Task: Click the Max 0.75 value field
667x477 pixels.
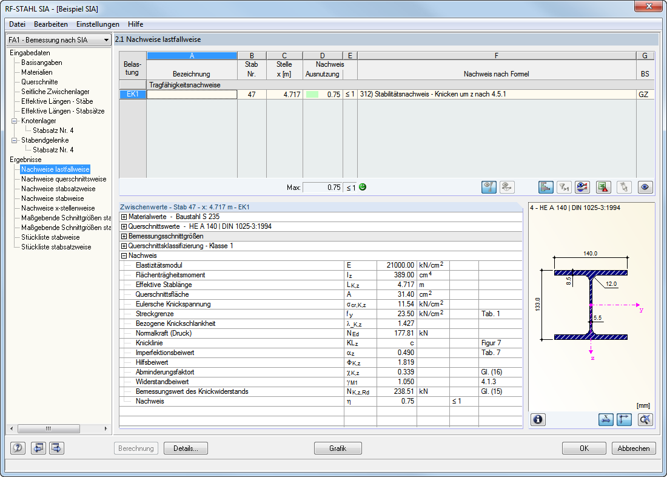Action: click(x=323, y=188)
